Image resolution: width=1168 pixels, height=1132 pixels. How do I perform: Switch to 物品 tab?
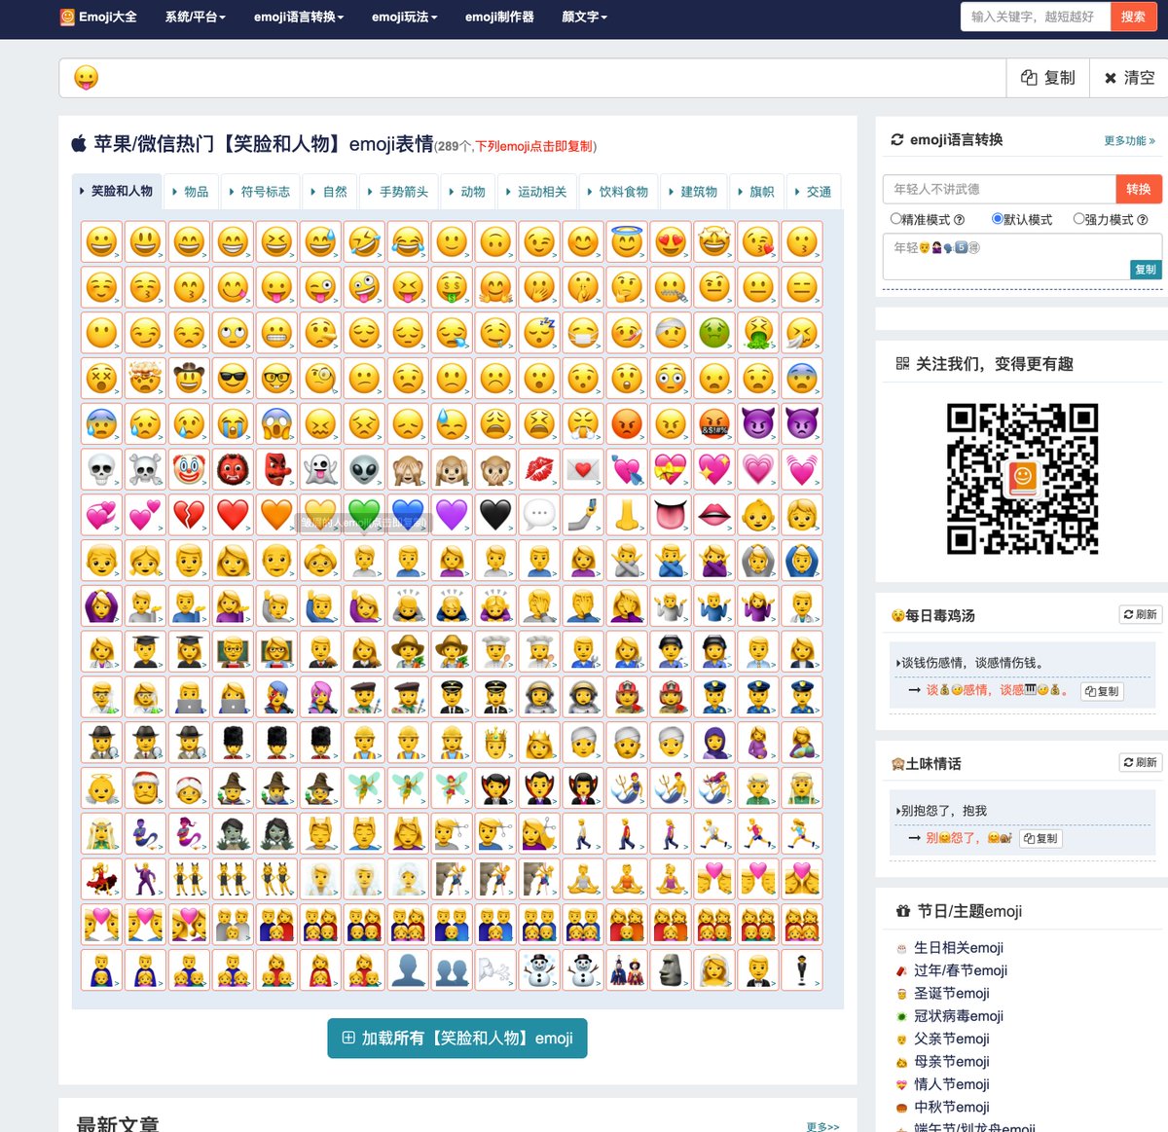(191, 192)
